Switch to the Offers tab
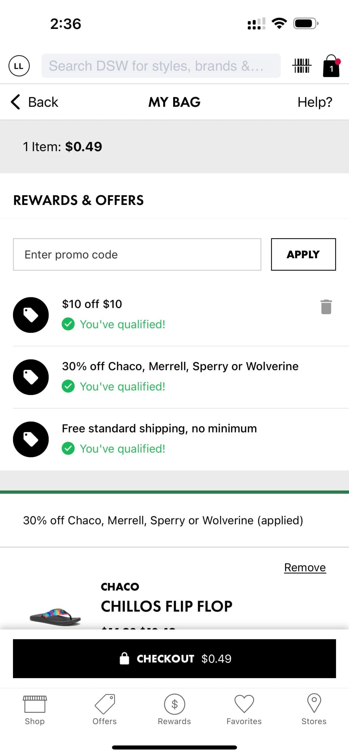Screen dimensions: 349x756 pyautogui.click(x=105, y=709)
